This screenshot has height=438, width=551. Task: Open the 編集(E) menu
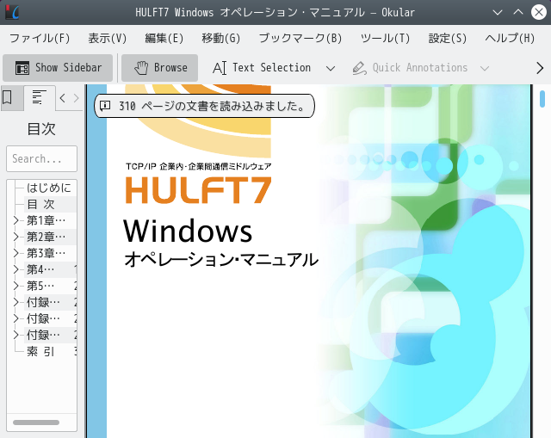(164, 38)
